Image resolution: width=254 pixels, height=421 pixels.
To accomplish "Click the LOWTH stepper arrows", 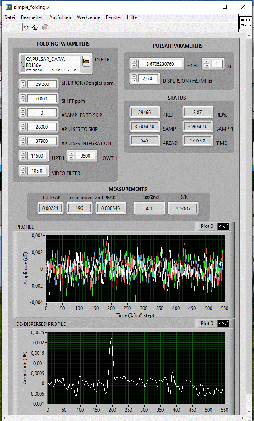I will coord(72,156).
